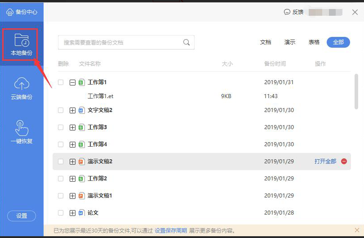The height and width of the screenshot is (238, 364).
Task: Dismiss the bottom notification bar
Action: point(356,230)
